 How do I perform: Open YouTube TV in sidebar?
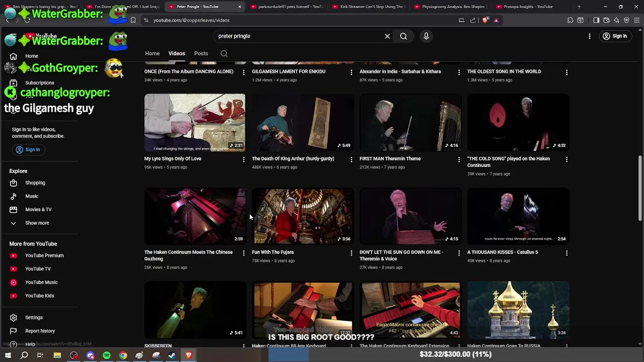39,269
